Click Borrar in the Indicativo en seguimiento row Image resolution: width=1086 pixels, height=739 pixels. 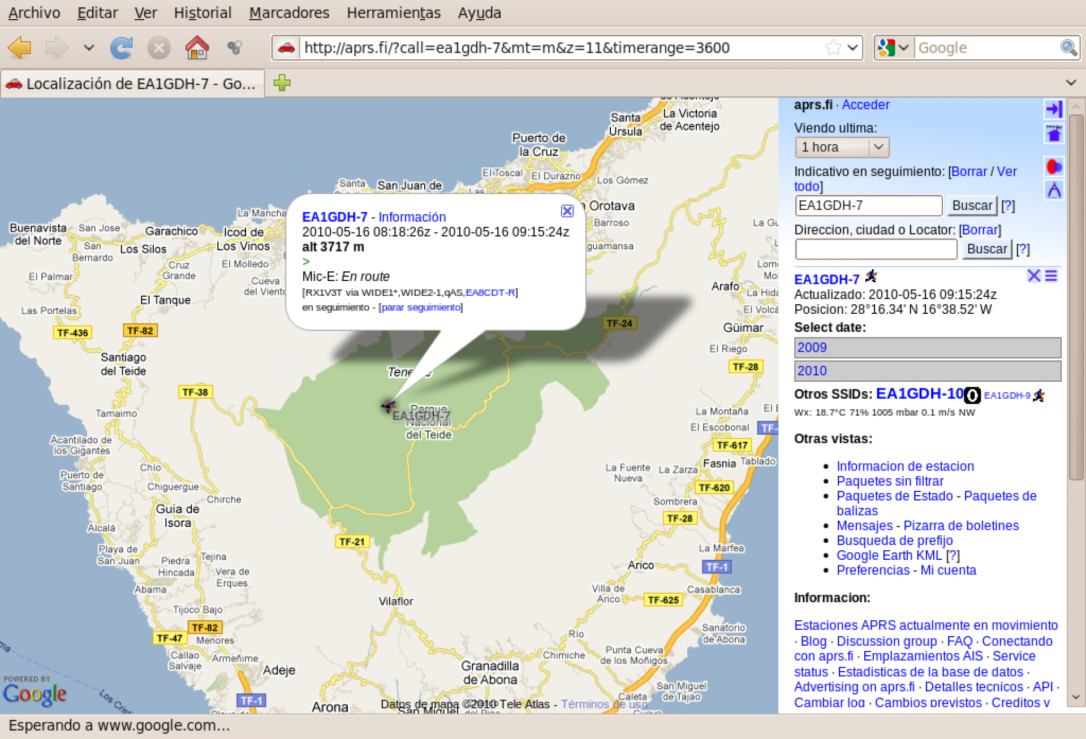pyautogui.click(x=969, y=171)
